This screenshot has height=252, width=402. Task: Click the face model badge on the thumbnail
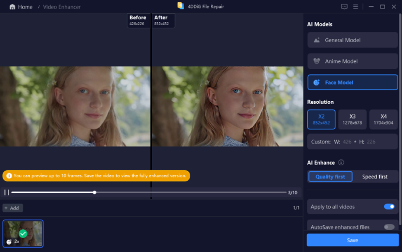pos(9,241)
